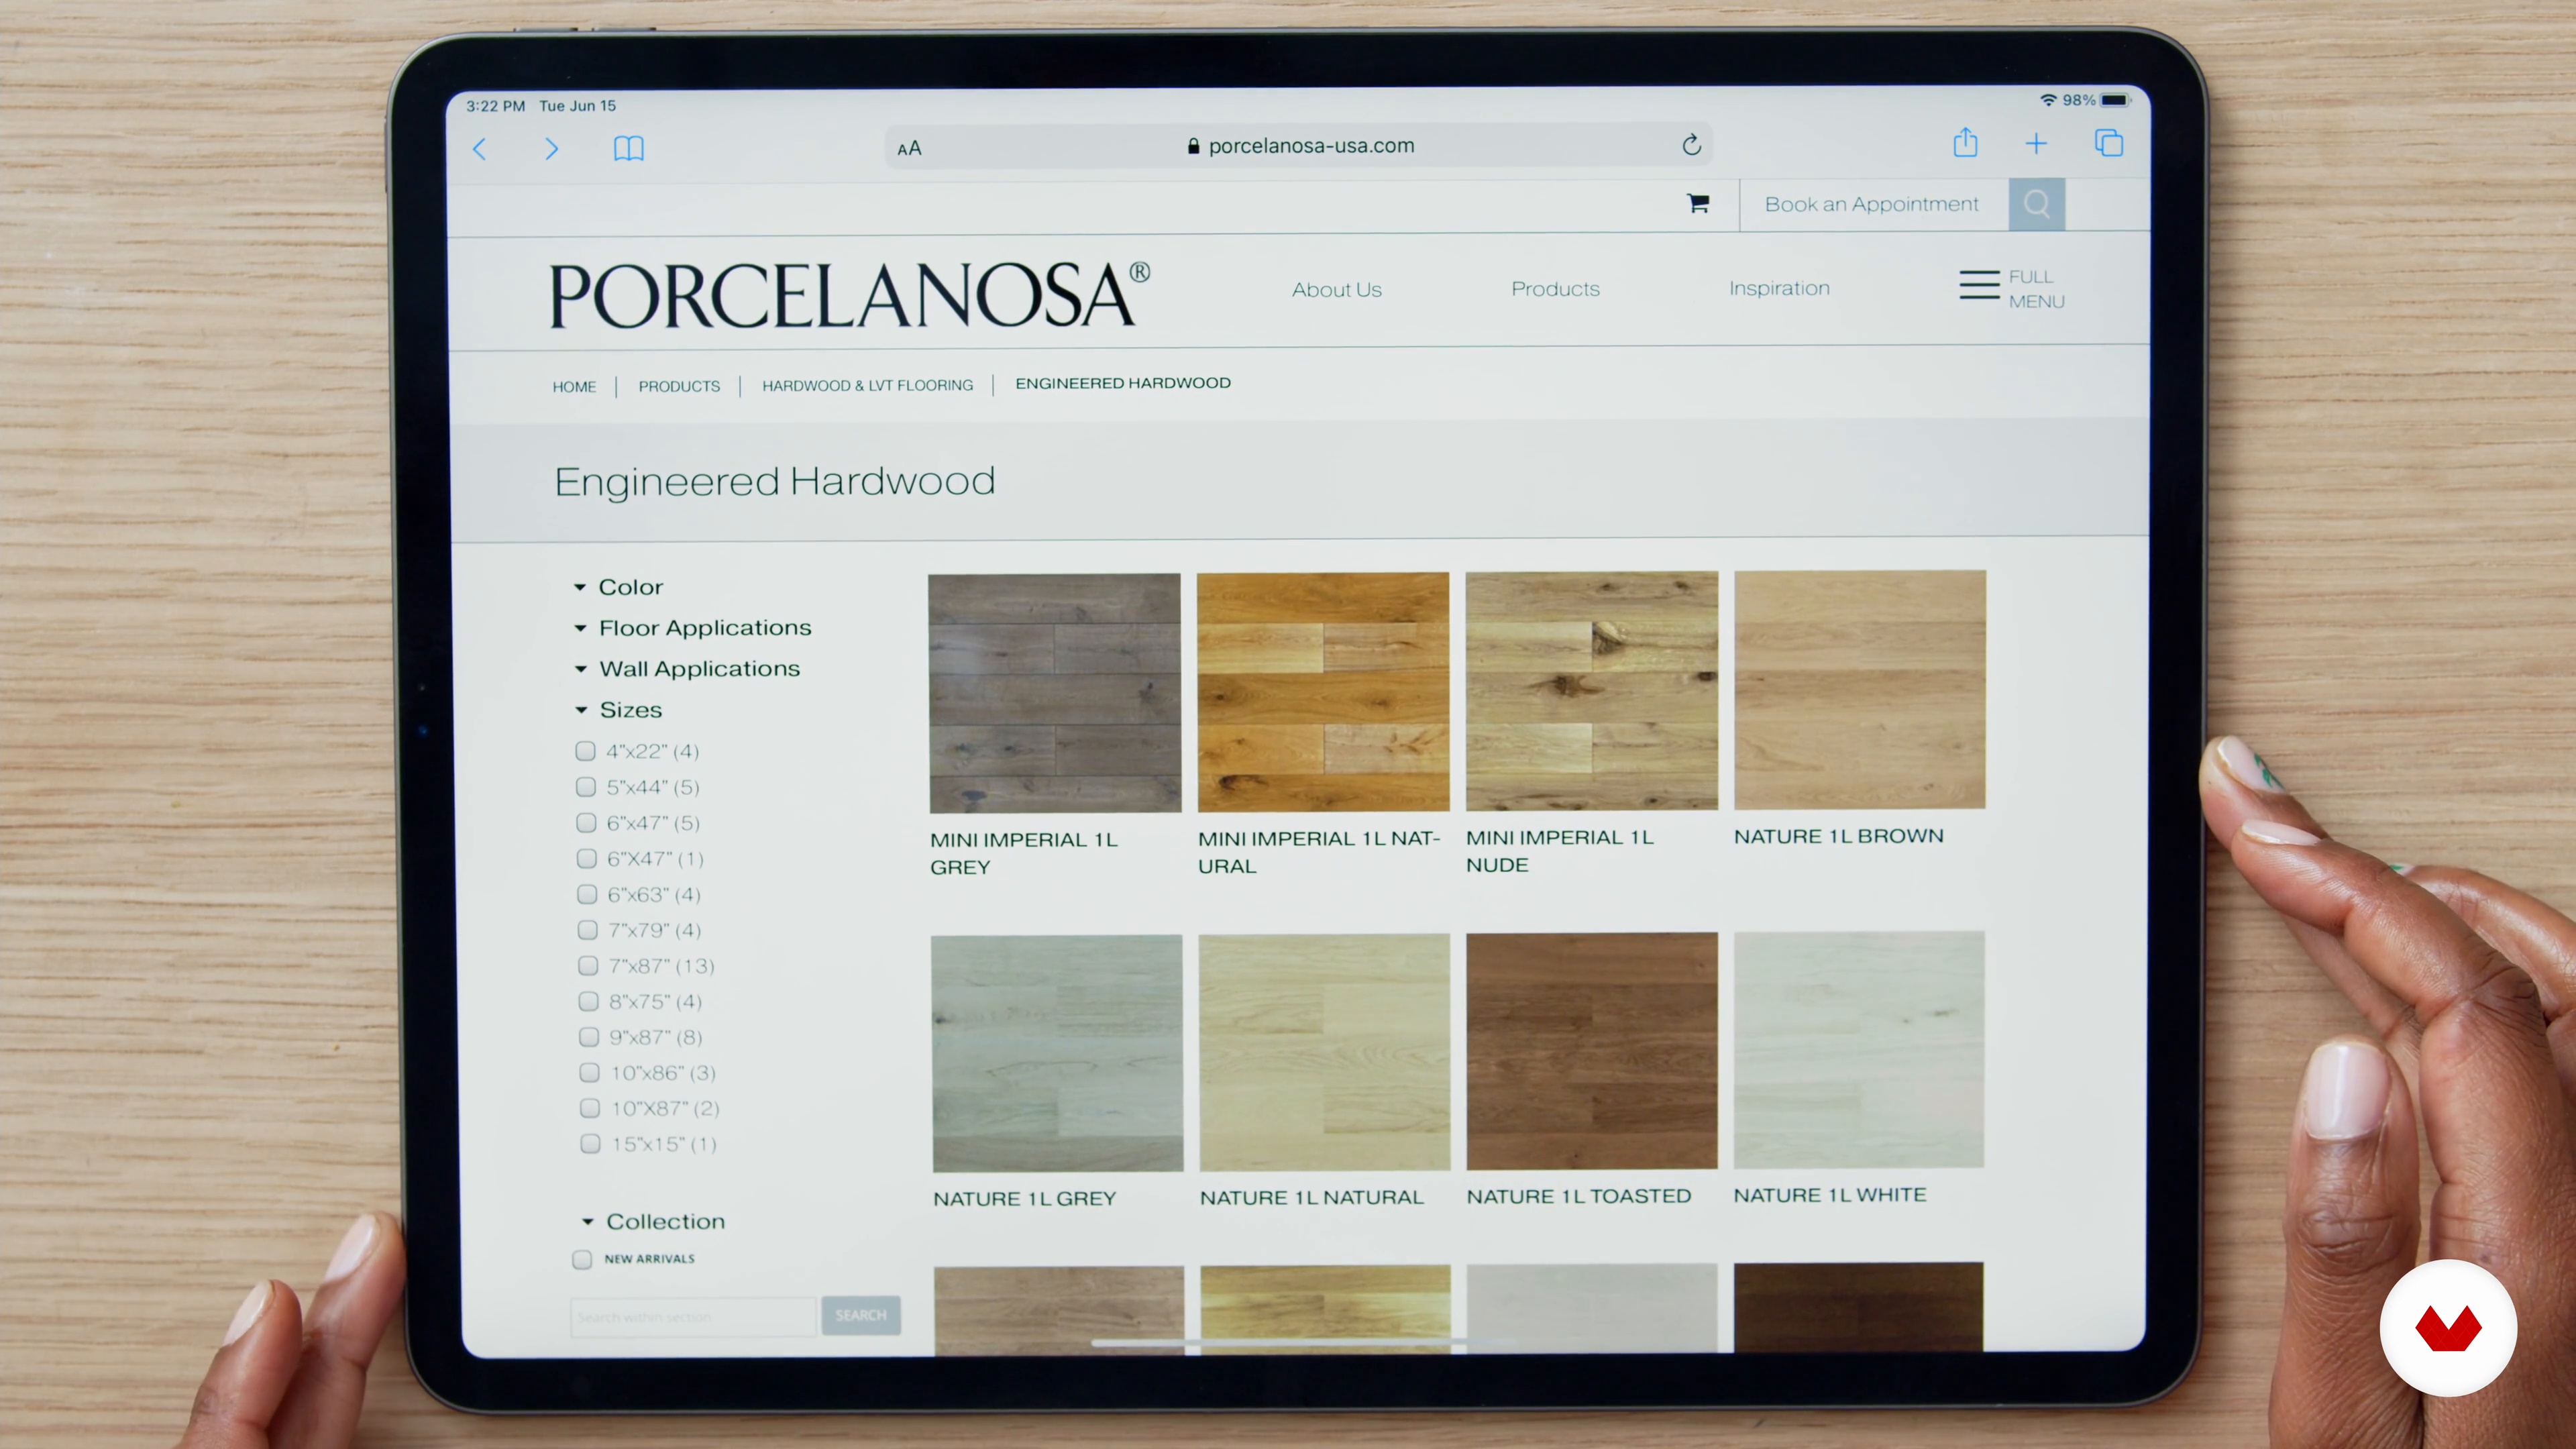2576x1449 pixels.
Task: Open Mini Imperial 1L Natural swatch
Action: (x=1323, y=692)
